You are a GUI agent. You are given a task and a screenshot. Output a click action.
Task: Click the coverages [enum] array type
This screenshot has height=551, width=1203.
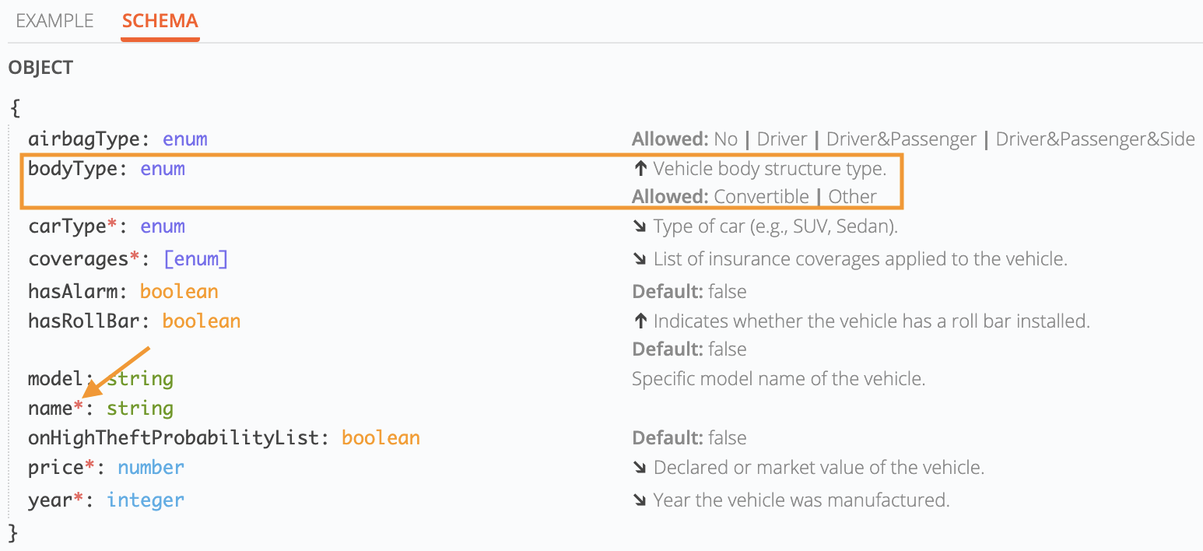(x=195, y=259)
